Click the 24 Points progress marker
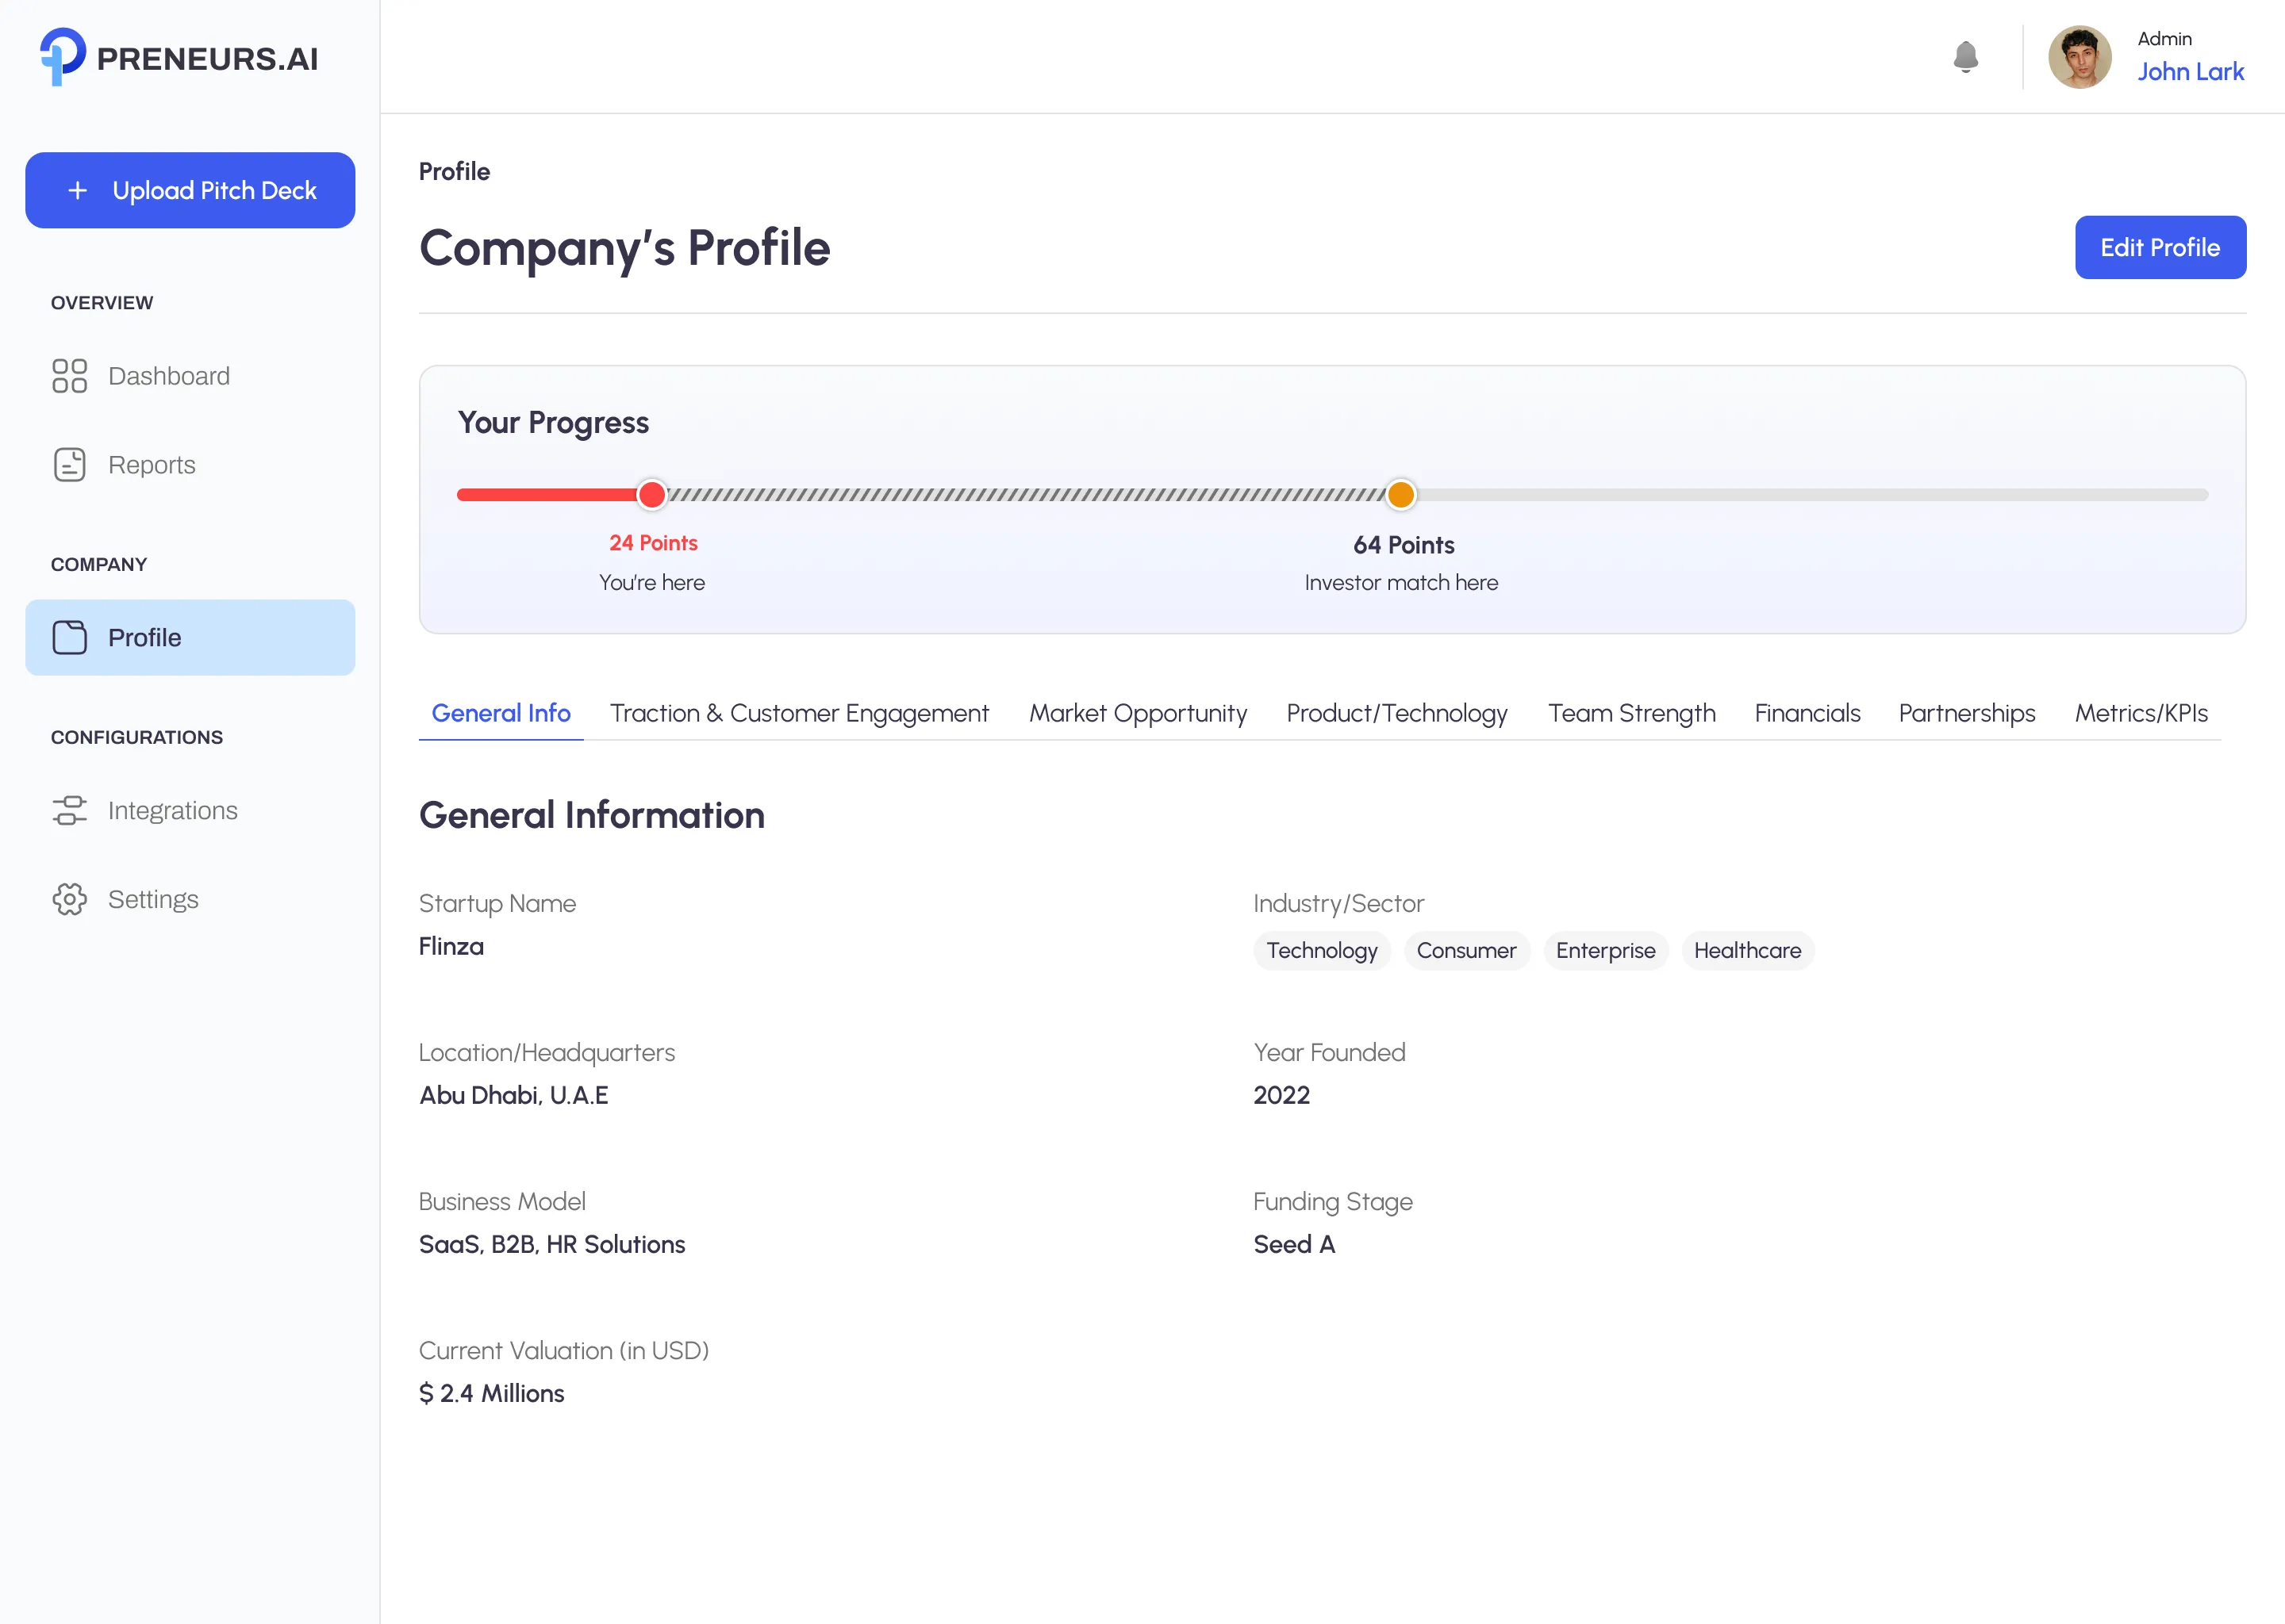This screenshot has width=2285, height=1624. click(652, 494)
